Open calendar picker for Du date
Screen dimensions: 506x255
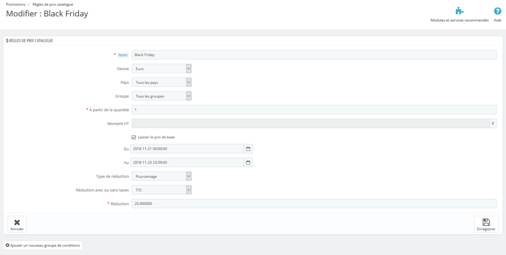click(248, 149)
